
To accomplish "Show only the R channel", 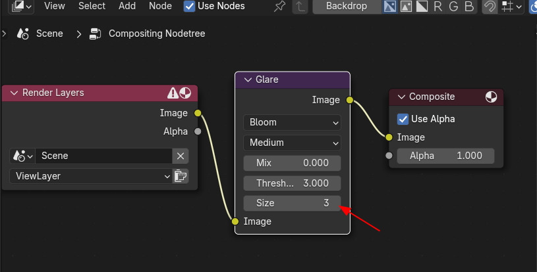I will tap(438, 6).
